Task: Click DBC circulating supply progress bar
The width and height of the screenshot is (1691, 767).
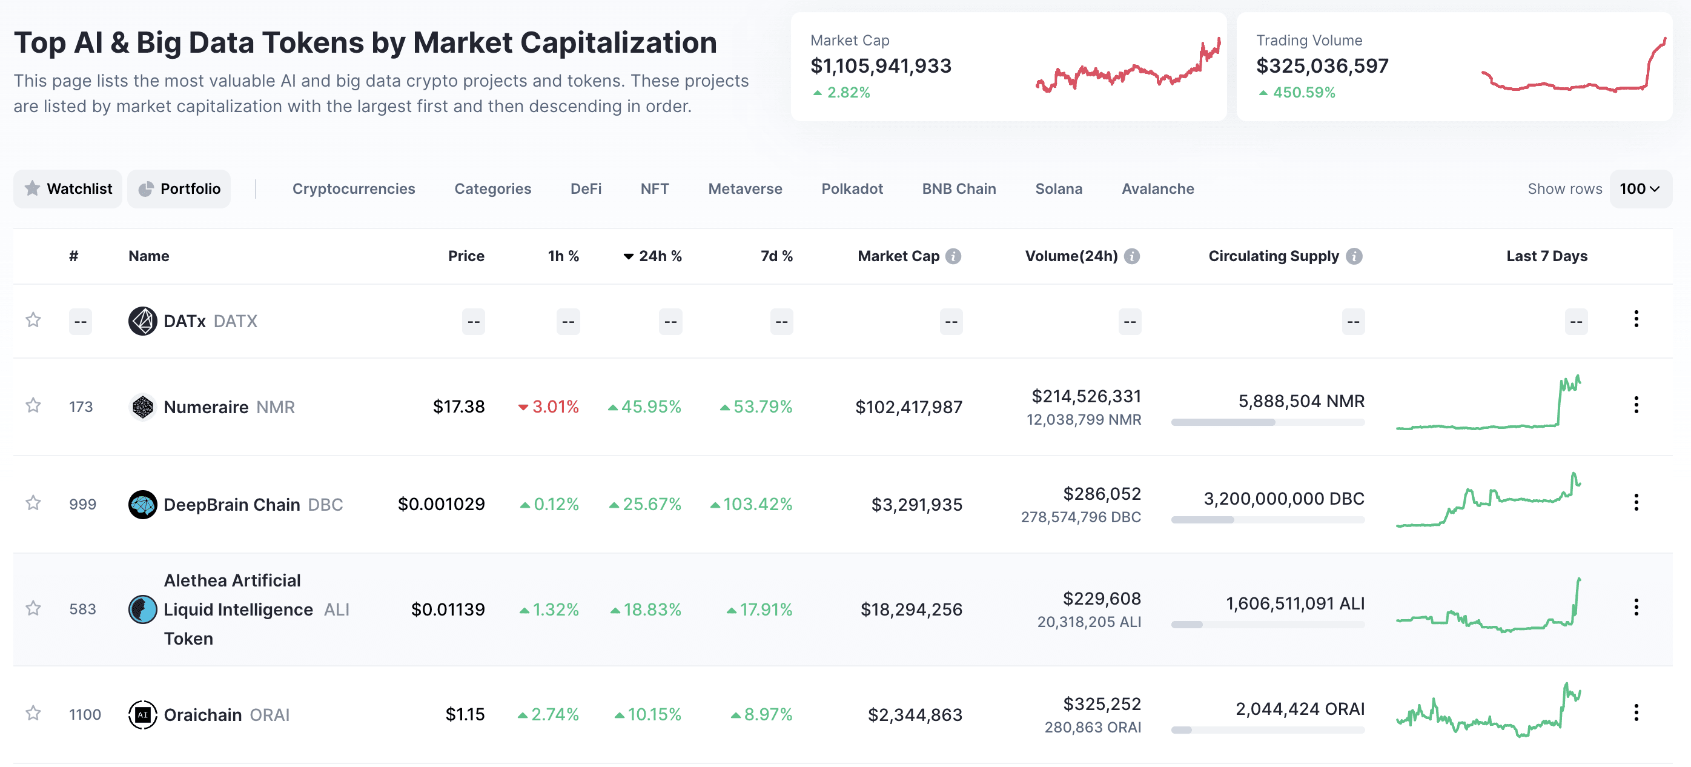Action: 1268,520
